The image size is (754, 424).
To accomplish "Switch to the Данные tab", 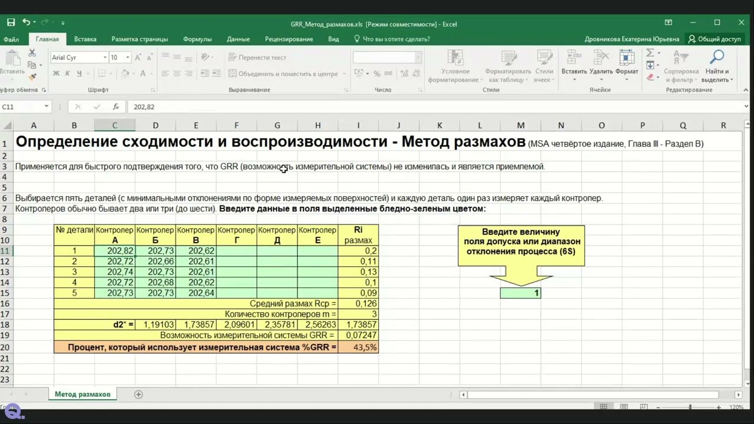I will click(238, 39).
